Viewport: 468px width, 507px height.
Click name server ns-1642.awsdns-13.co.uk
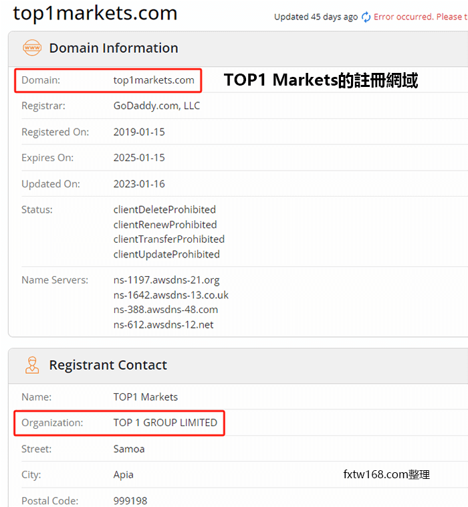(x=171, y=295)
